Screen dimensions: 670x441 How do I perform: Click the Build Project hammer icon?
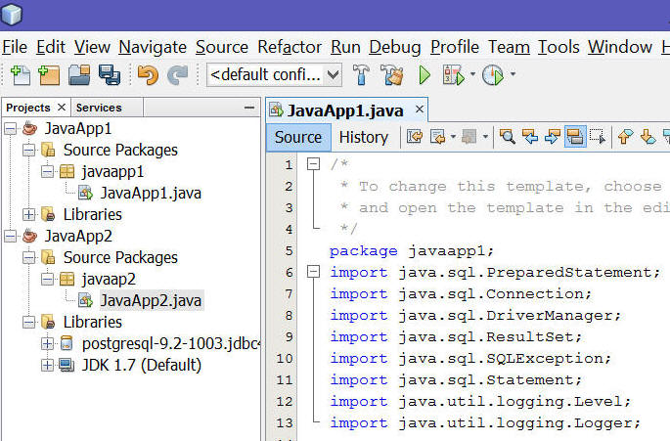click(361, 74)
